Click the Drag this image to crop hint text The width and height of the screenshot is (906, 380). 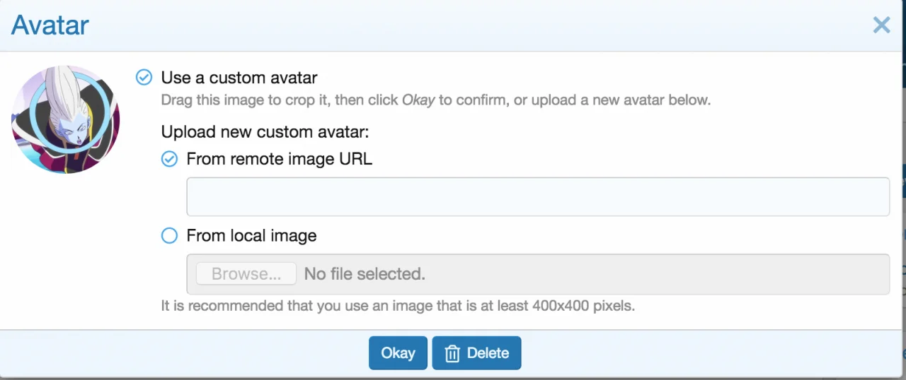(x=435, y=100)
